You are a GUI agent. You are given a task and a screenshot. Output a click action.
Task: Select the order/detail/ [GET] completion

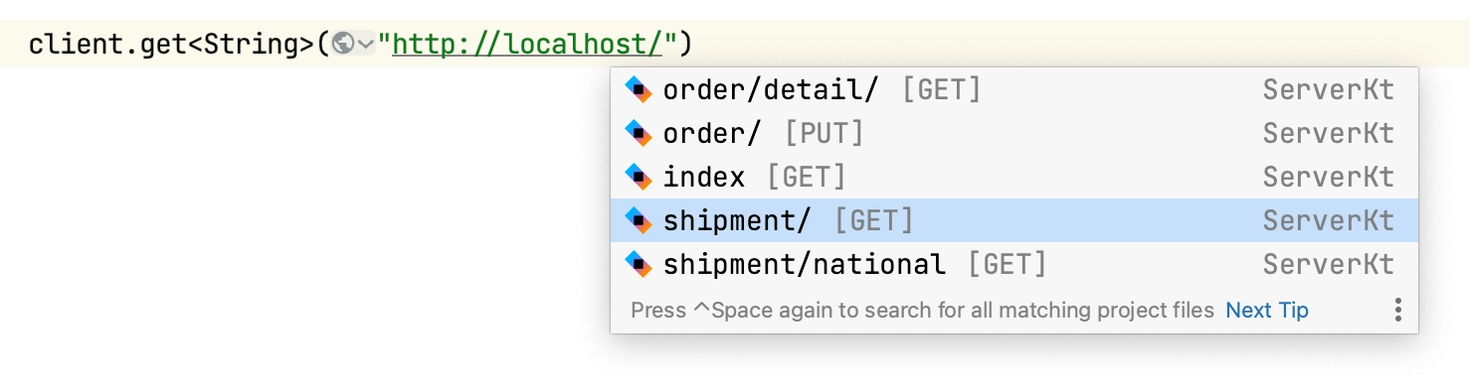(x=1014, y=89)
